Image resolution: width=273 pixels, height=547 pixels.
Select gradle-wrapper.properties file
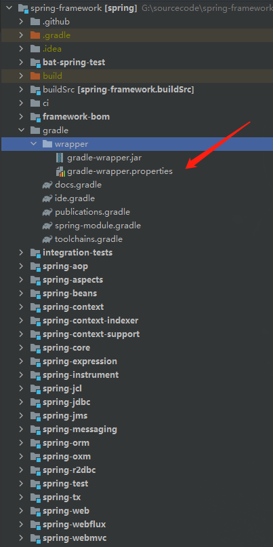pyautogui.click(x=120, y=171)
